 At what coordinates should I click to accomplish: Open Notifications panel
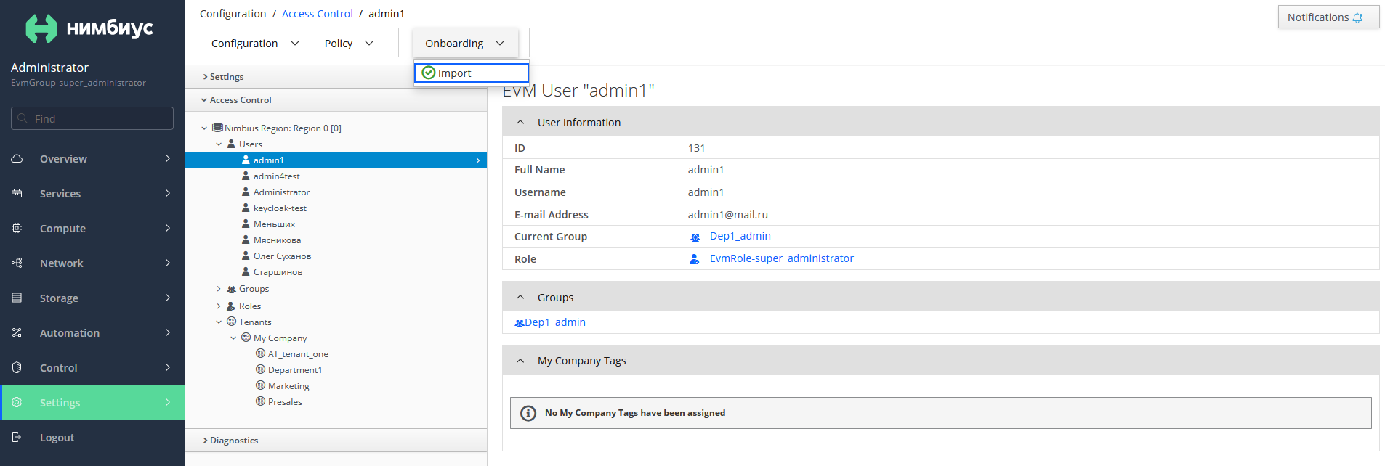1328,17
